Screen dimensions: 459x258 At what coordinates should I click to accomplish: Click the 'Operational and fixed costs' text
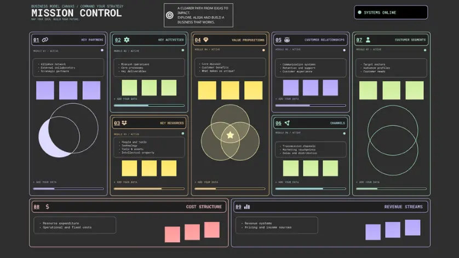(67, 227)
